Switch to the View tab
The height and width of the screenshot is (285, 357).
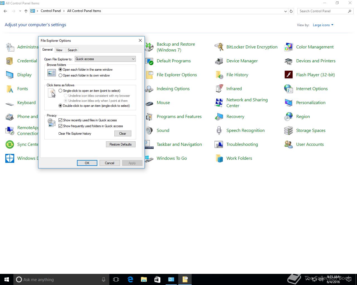[x=59, y=50]
